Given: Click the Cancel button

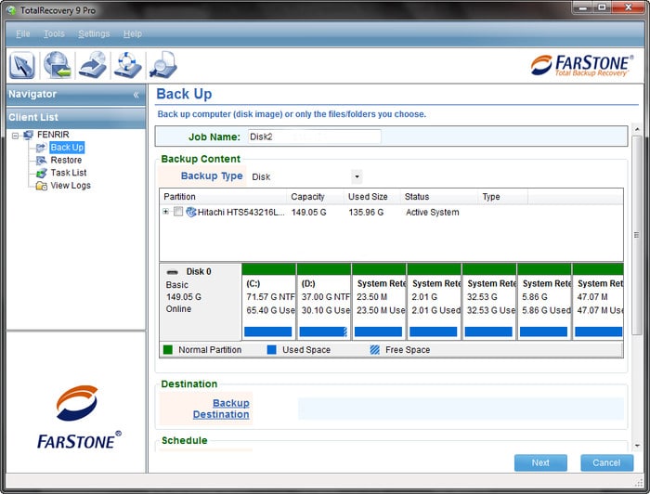Looking at the screenshot, I should tap(606, 462).
